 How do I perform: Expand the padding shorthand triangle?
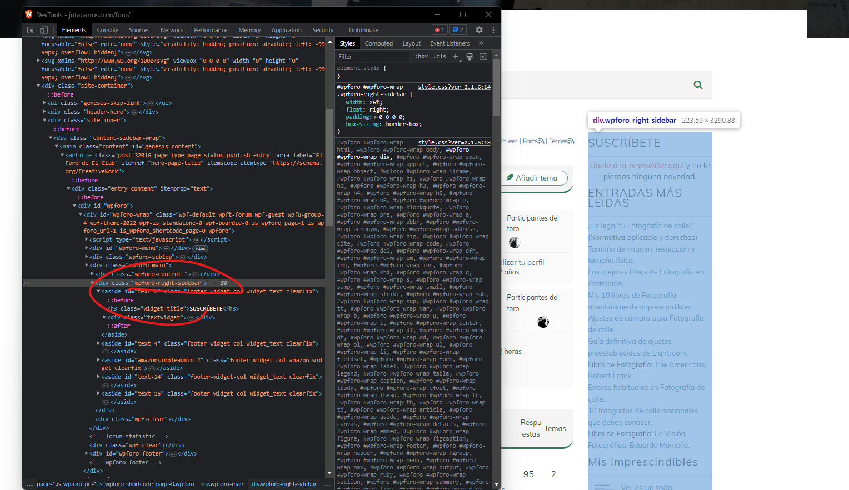point(376,117)
